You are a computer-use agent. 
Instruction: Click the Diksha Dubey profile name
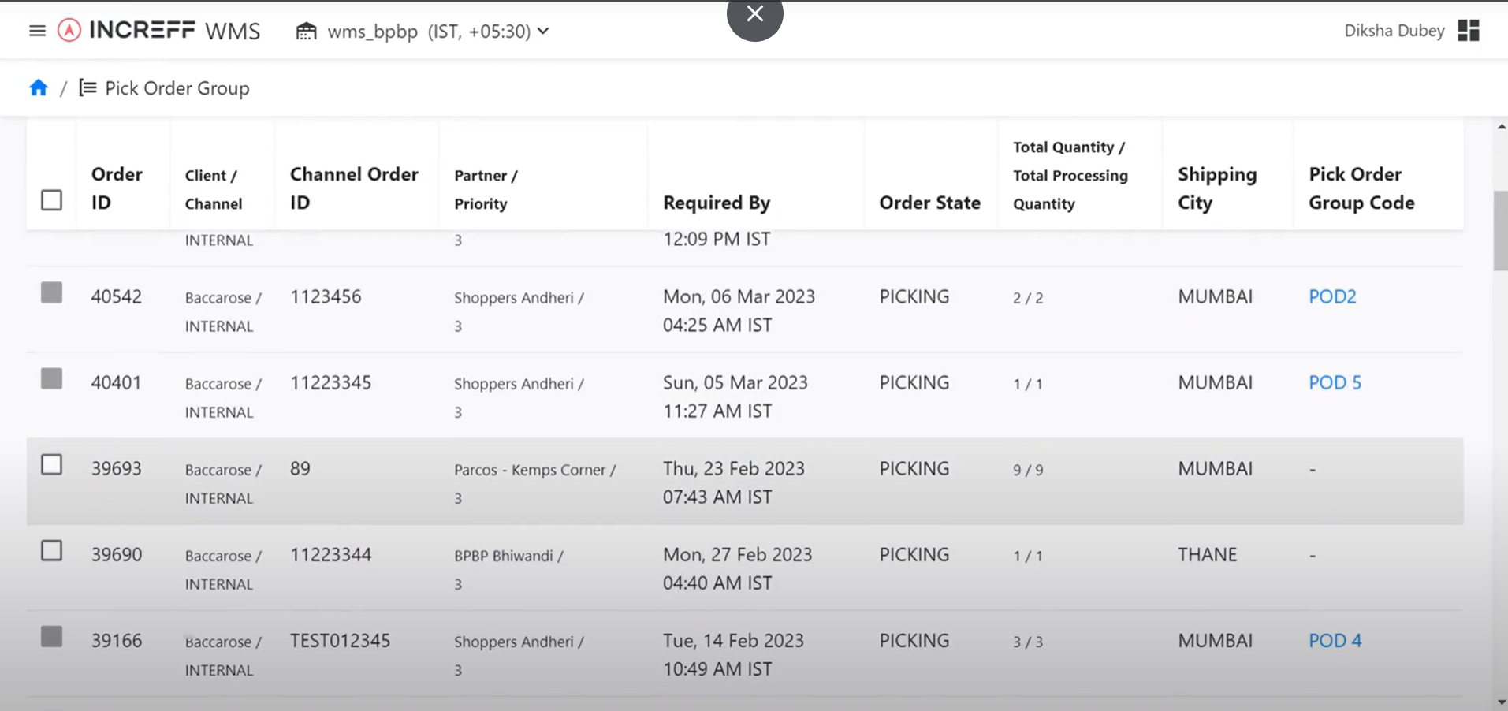tap(1393, 30)
